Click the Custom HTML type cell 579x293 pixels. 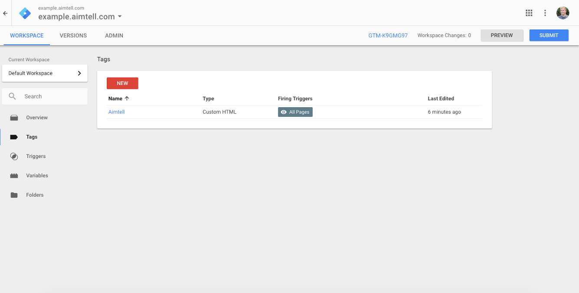(x=220, y=112)
